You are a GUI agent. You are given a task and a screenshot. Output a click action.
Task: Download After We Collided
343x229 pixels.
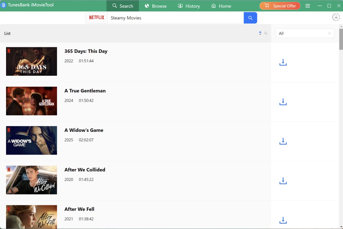pos(283,181)
